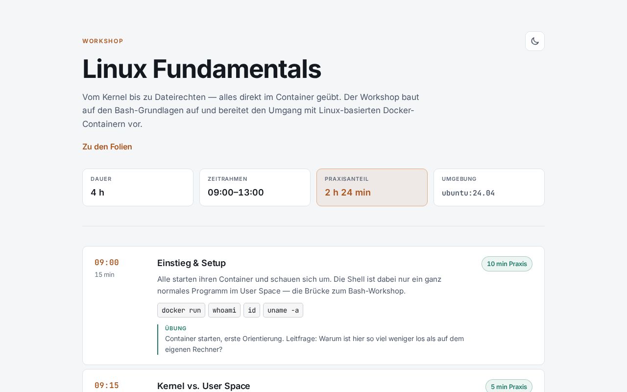Select the highlighted Praxisanteil '2 h 24 min' card

coord(372,187)
